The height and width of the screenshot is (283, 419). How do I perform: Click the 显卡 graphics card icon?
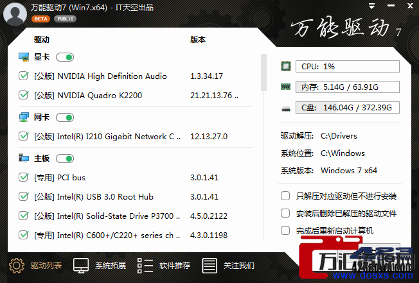(x=24, y=57)
